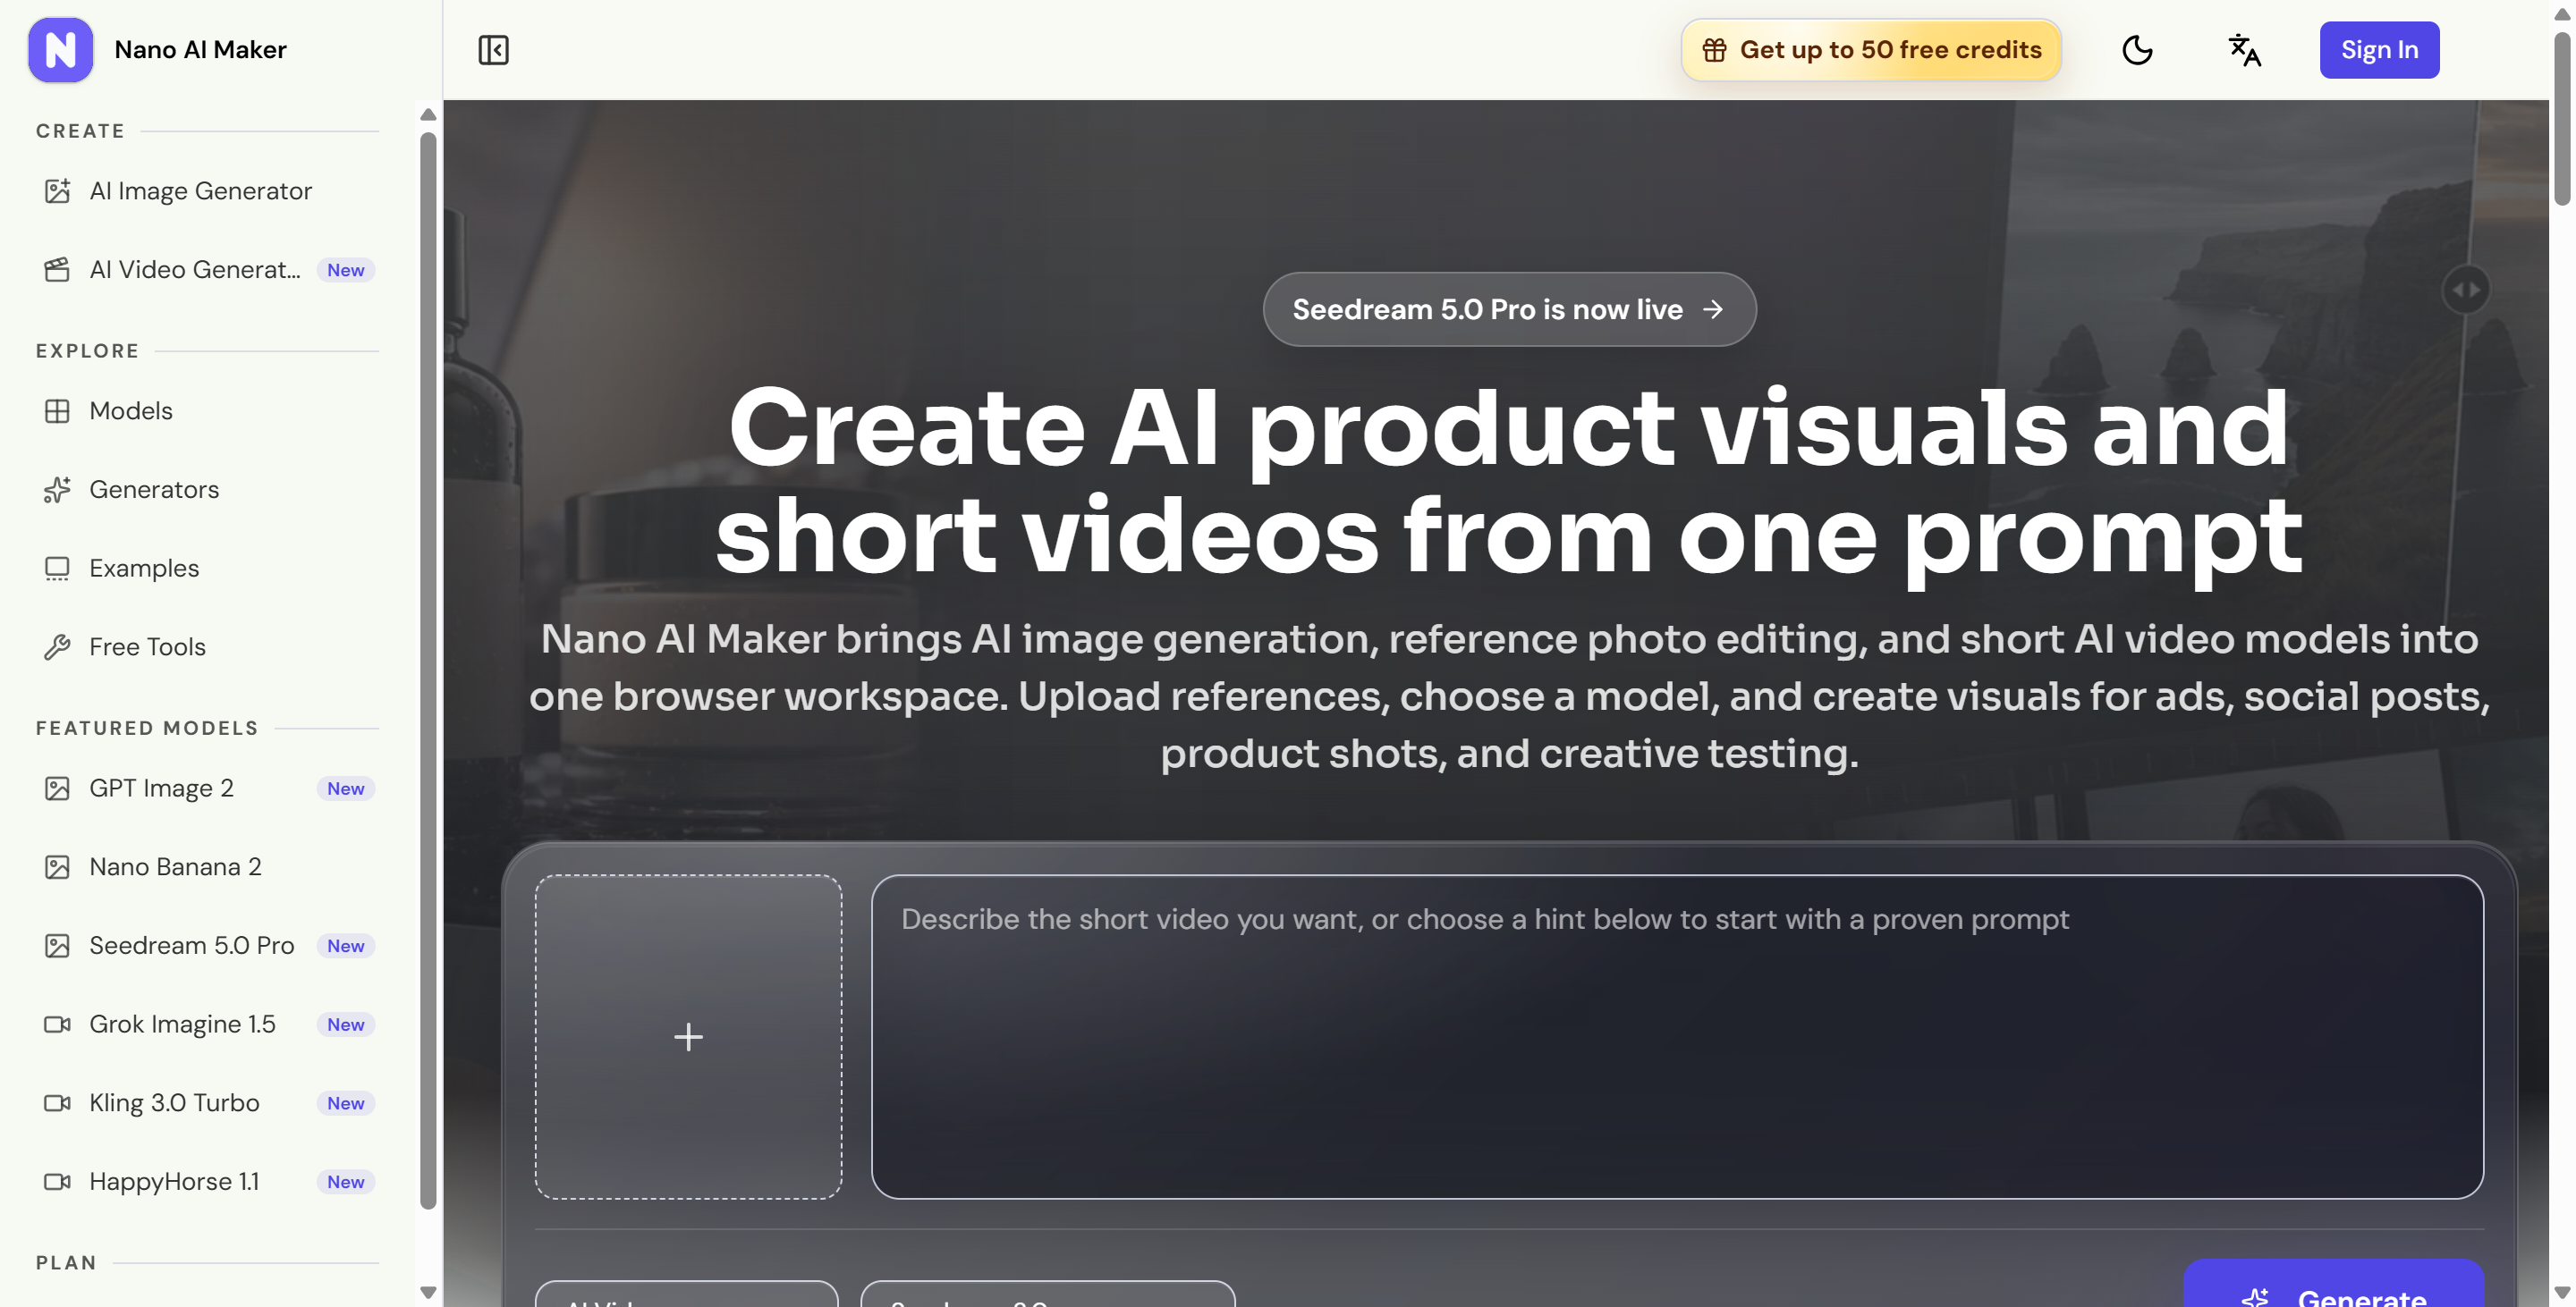Click the sparkle icon next to Generators

(57, 490)
